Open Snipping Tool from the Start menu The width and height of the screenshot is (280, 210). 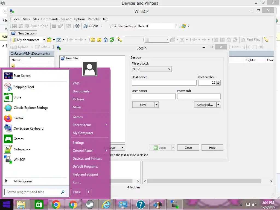tap(35, 87)
